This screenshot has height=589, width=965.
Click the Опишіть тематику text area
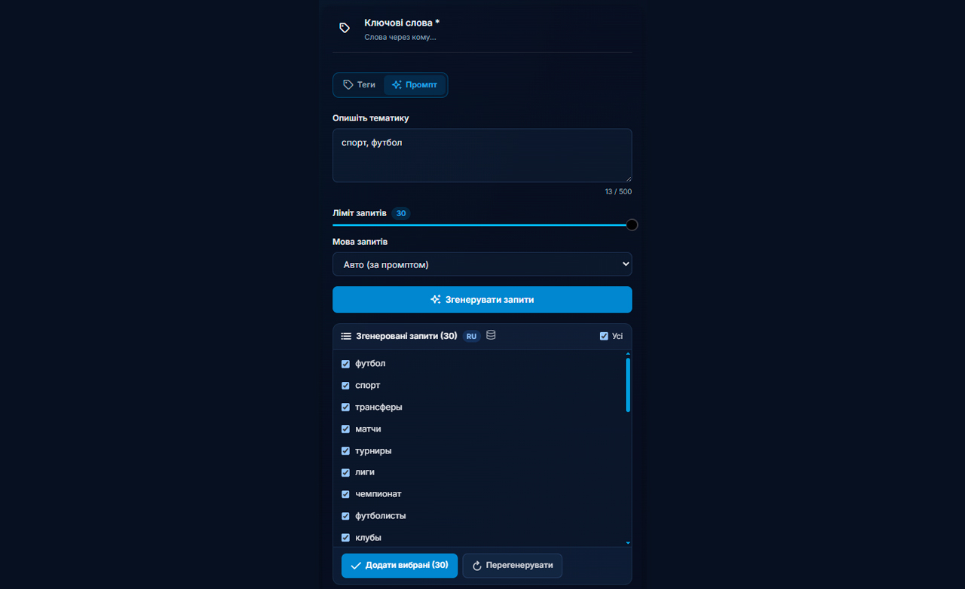click(x=482, y=155)
